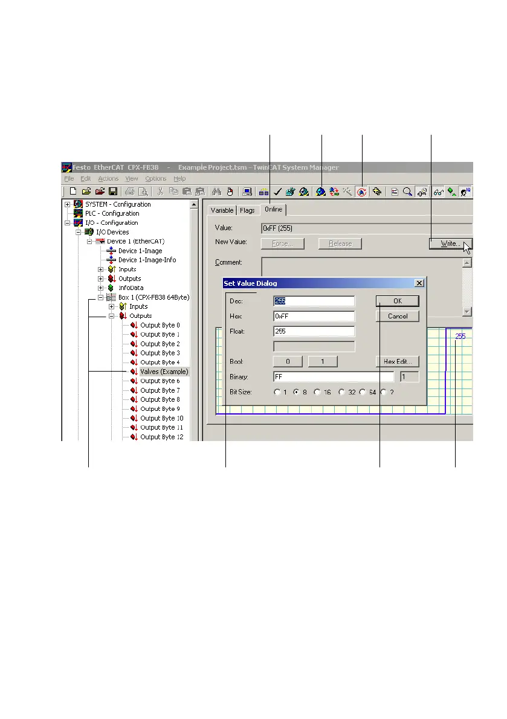The height and width of the screenshot is (719, 507).
Task: Click the Hex input field
Action: 314,316
